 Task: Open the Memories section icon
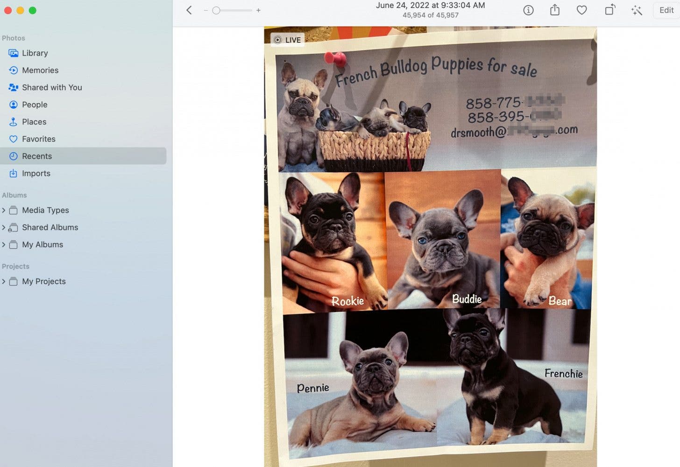click(x=13, y=70)
